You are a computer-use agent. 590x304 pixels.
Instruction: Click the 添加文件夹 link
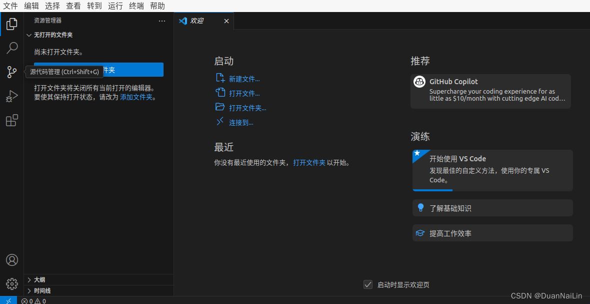tap(136, 97)
